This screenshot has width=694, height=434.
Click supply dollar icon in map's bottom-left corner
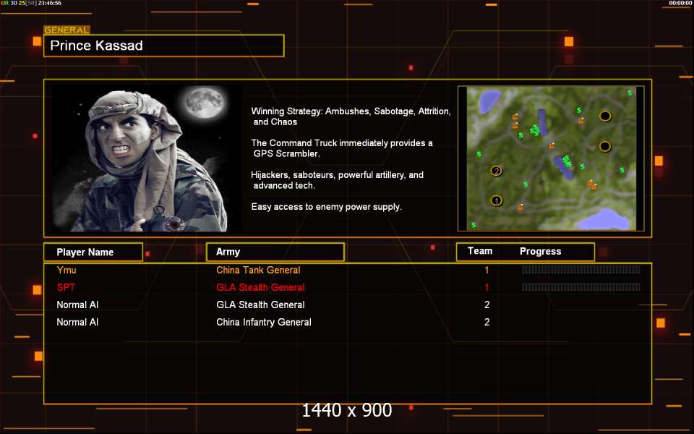click(x=474, y=225)
